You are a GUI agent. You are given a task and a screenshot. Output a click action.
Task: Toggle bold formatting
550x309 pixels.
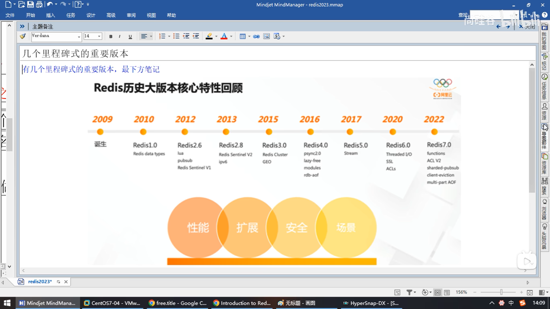[111, 36]
